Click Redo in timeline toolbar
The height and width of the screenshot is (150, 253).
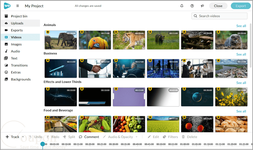[53, 137]
